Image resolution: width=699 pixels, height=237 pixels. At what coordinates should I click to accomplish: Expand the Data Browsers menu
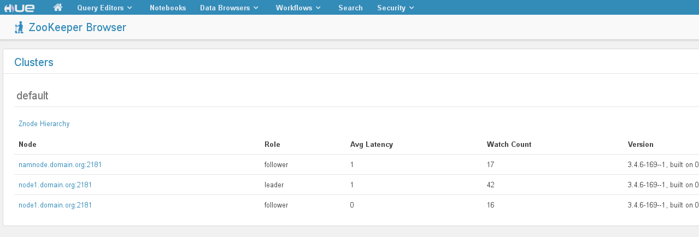[x=229, y=8]
